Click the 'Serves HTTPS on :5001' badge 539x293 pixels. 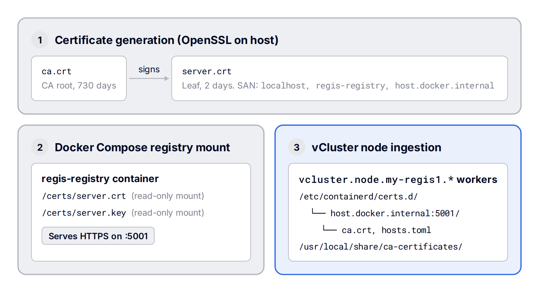point(98,236)
